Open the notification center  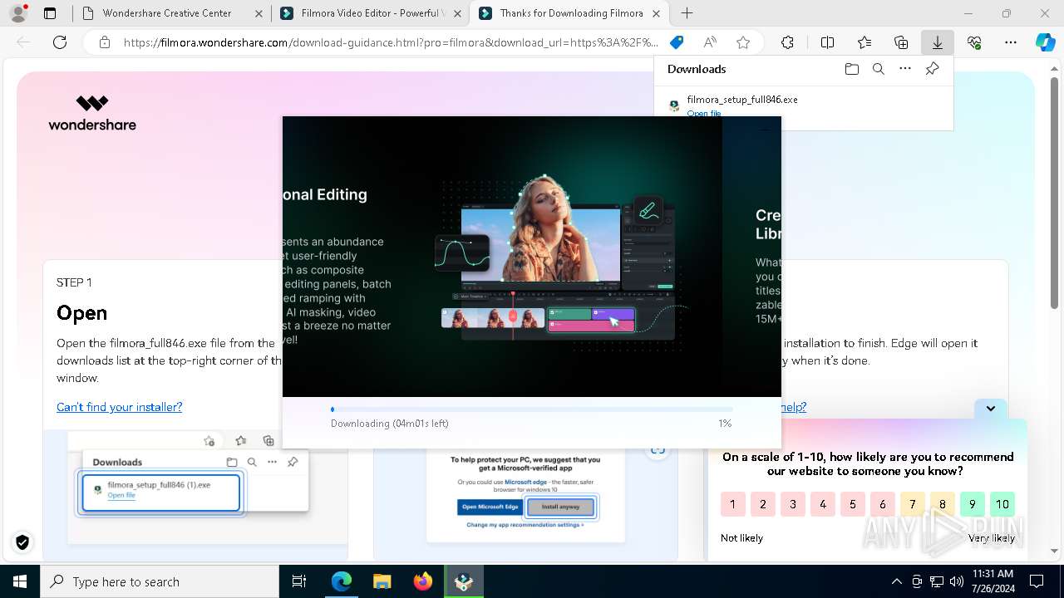click(x=1037, y=581)
